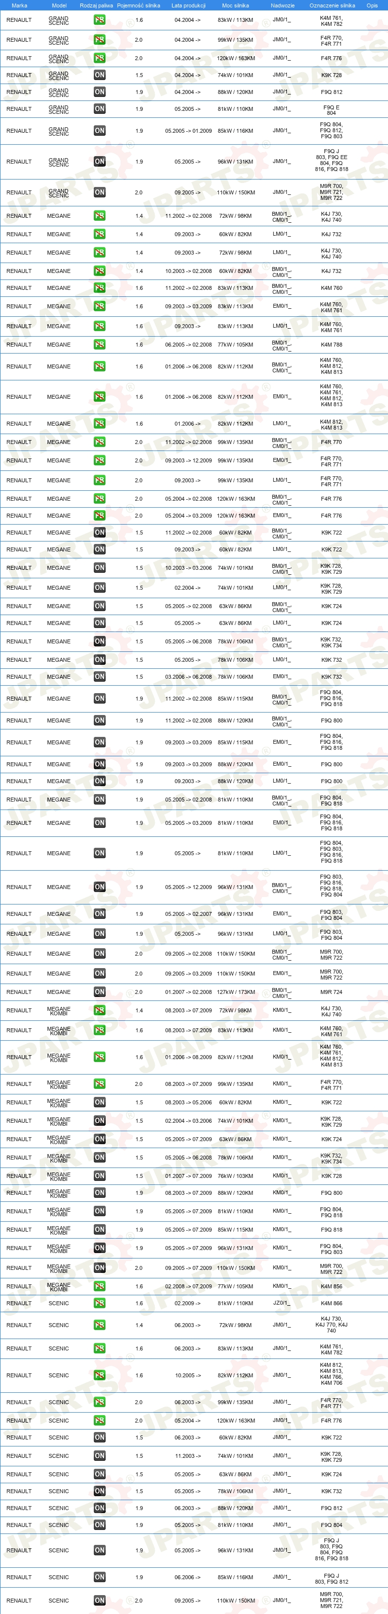Click PB icon in Megane K4M 788 row

(x=99, y=345)
